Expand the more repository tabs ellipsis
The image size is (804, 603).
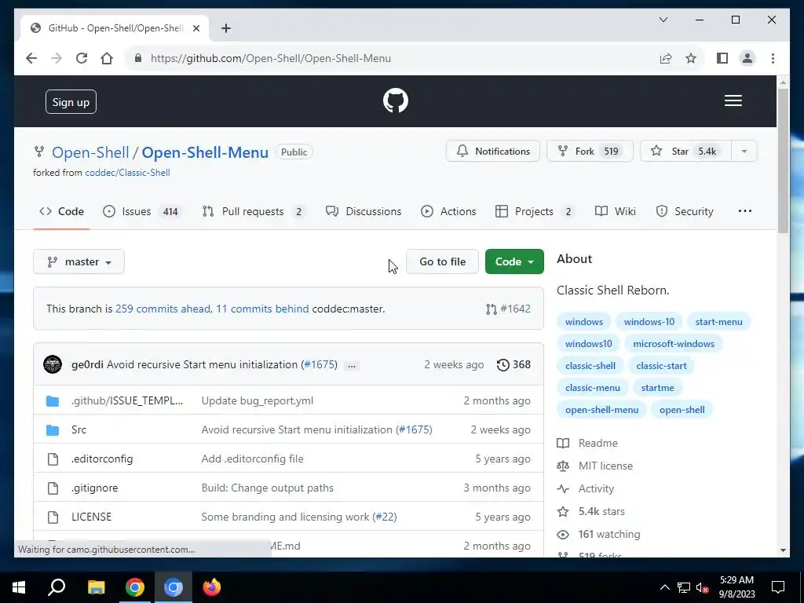point(744,211)
